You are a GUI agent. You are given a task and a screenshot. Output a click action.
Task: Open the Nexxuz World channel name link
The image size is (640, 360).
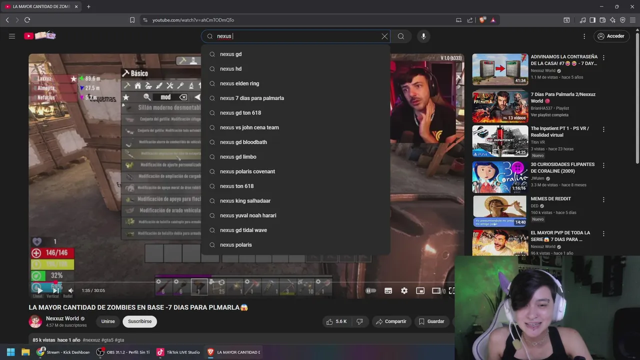click(62, 318)
